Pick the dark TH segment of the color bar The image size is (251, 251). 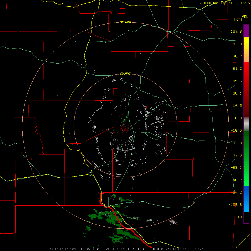pyautogui.click(x=246, y=217)
